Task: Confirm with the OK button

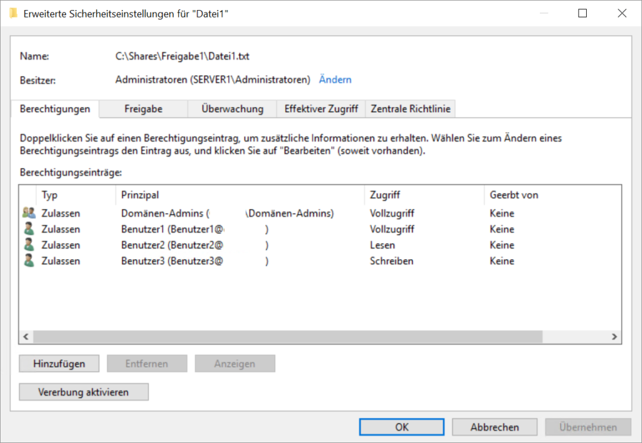Action: point(402,427)
